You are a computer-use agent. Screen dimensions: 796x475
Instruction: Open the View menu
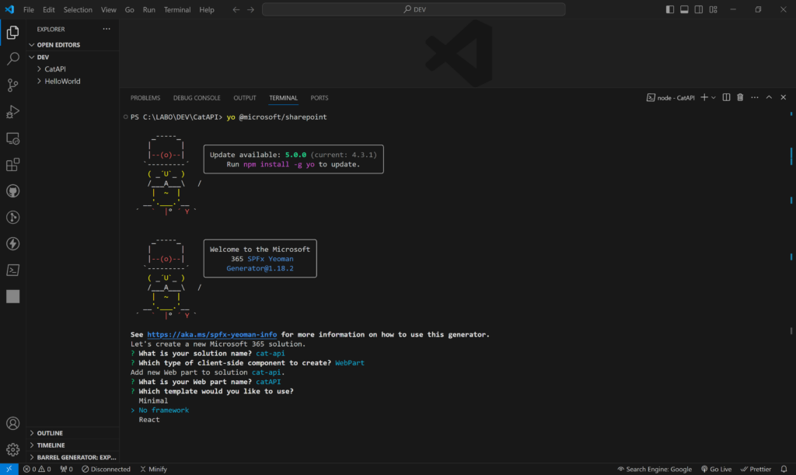108,9
